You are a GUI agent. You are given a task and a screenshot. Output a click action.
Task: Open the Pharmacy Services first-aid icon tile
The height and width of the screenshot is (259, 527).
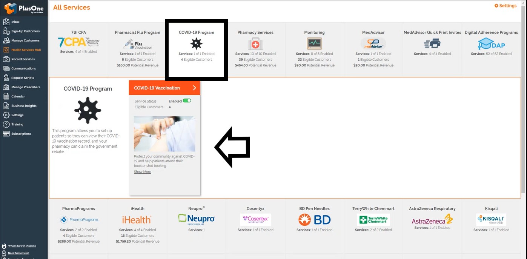coord(255,44)
